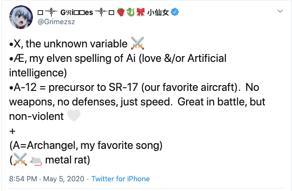This screenshot has height=191, width=292.
Task: Click the lone plus sign line
Action: coord(12,131)
